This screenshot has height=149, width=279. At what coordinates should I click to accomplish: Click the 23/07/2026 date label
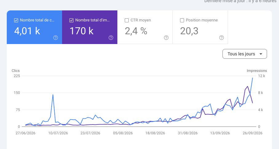pyautogui.click(x=90, y=133)
